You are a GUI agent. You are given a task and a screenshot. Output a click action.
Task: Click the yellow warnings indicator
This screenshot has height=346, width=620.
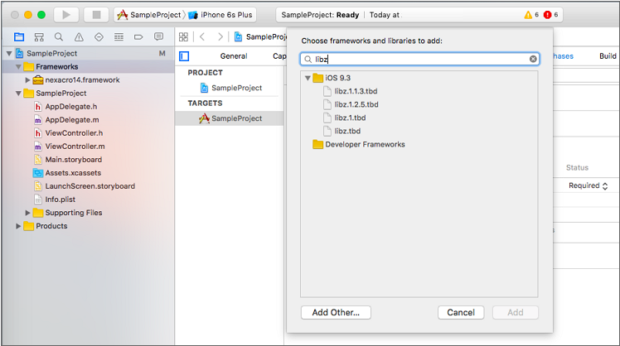[x=531, y=15]
